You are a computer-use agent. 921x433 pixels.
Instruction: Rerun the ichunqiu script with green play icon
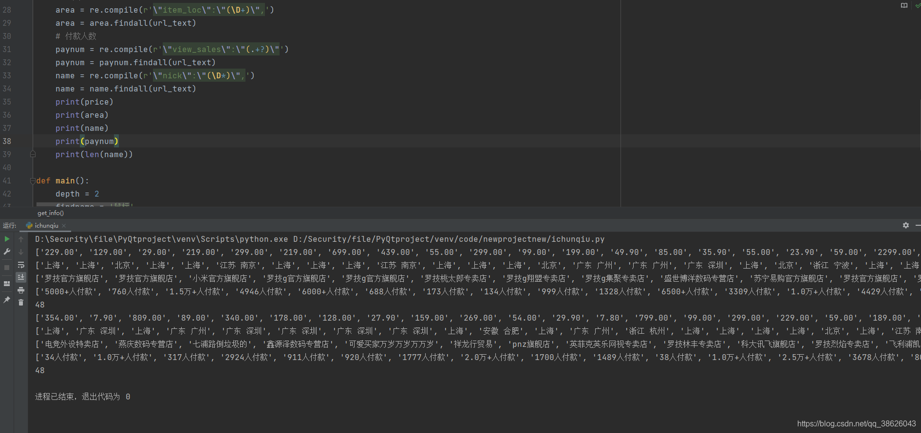click(7, 239)
